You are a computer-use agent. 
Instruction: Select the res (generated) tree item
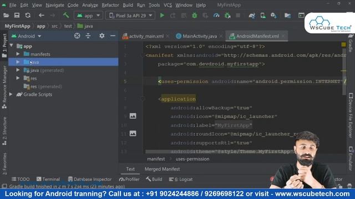tap(43, 86)
